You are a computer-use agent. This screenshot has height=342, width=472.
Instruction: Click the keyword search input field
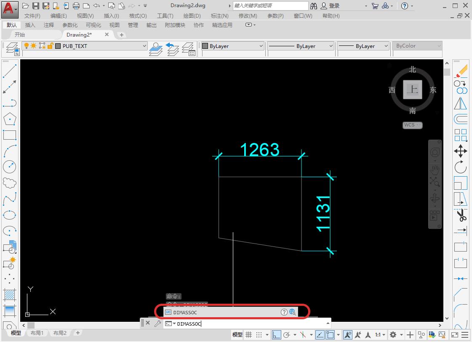(271, 6)
